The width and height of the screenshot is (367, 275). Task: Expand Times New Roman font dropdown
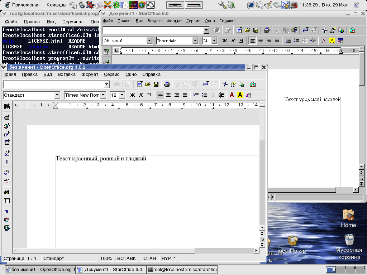103,95
